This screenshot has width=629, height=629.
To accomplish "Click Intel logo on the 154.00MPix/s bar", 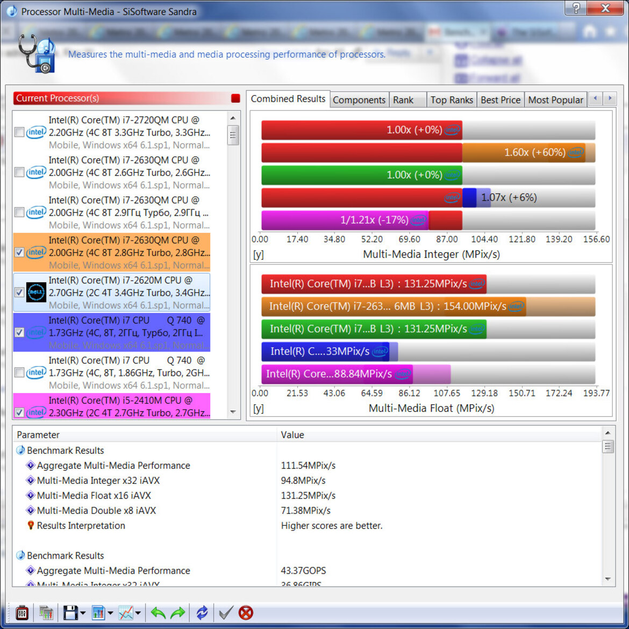I will [516, 306].
